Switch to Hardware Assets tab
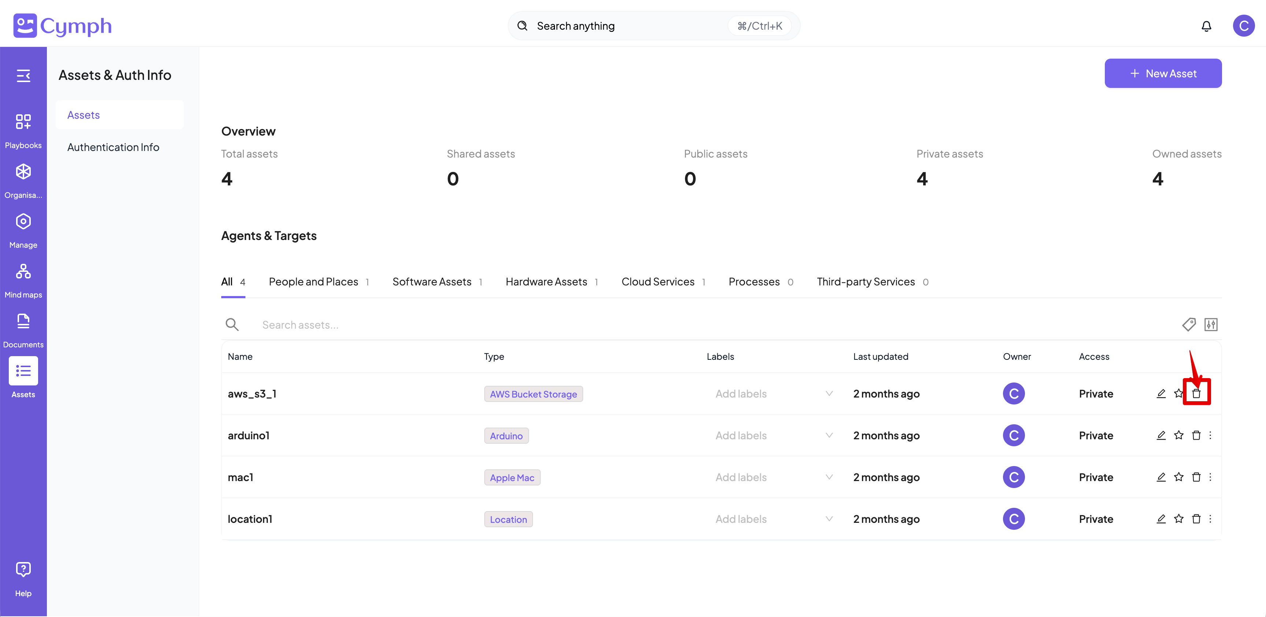This screenshot has width=1266, height=617. pos(546,282)
